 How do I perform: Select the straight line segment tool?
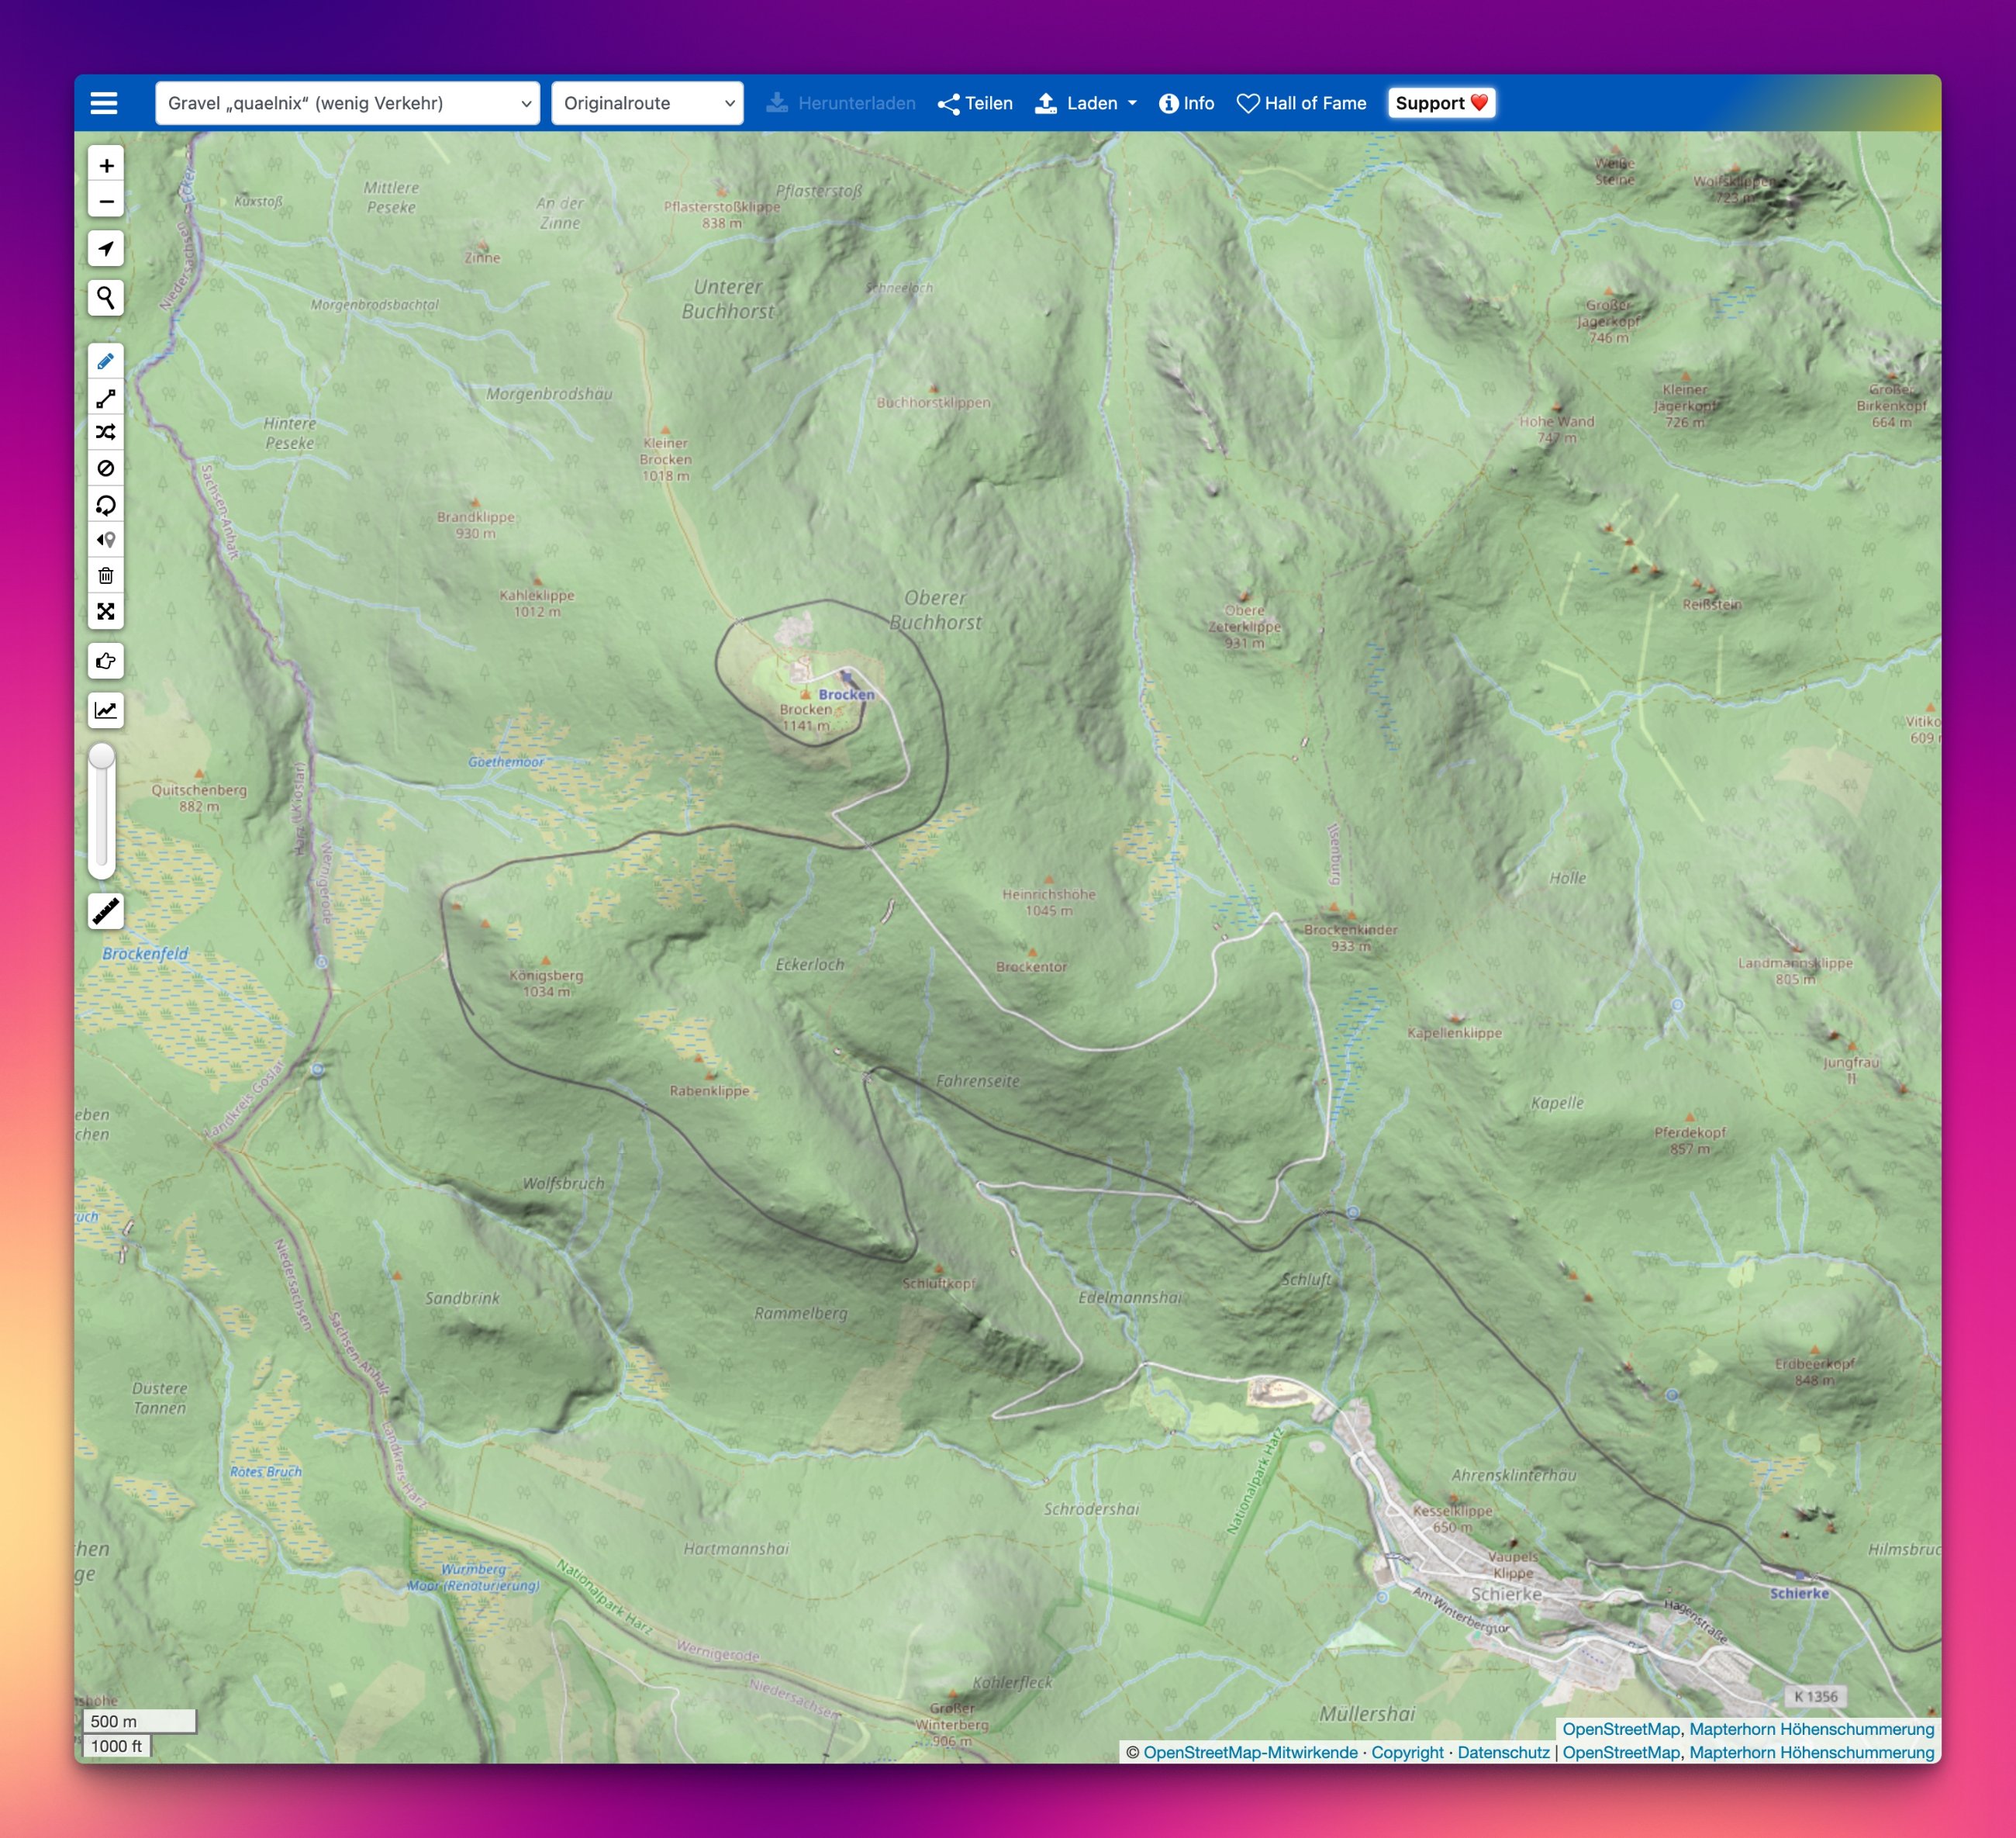(106, 398)
